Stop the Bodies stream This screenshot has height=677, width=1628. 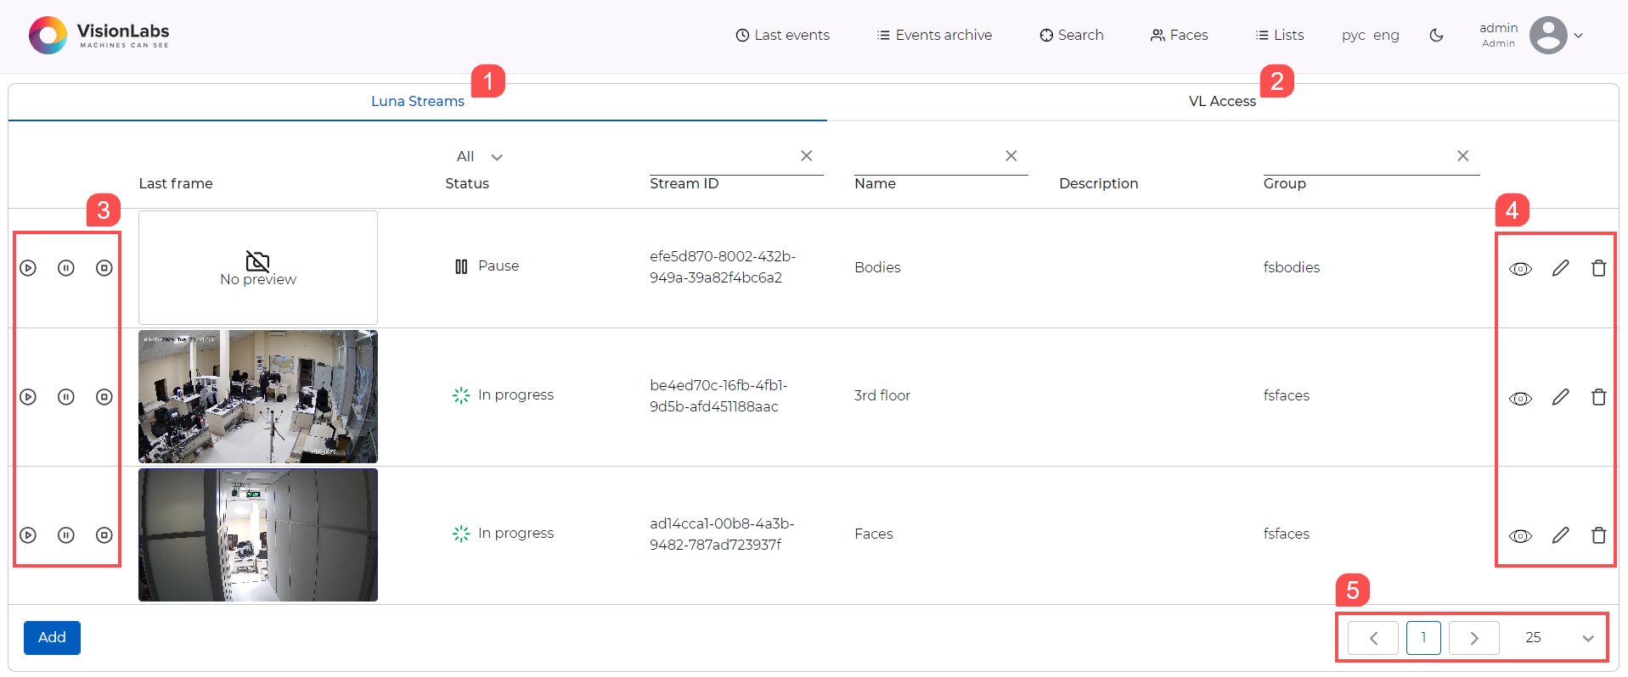[x=104, y=268]
